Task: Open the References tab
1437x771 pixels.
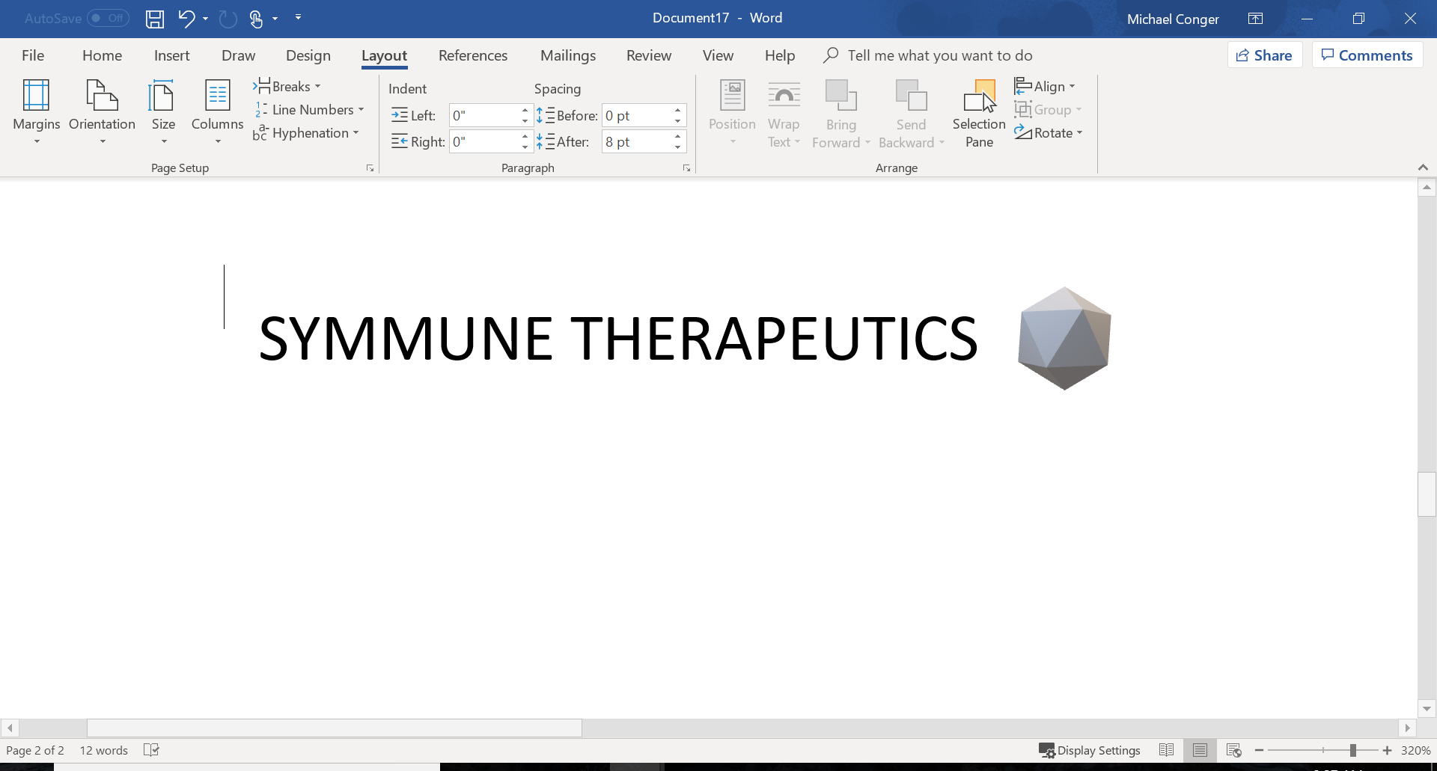Action: click(472, 55)
